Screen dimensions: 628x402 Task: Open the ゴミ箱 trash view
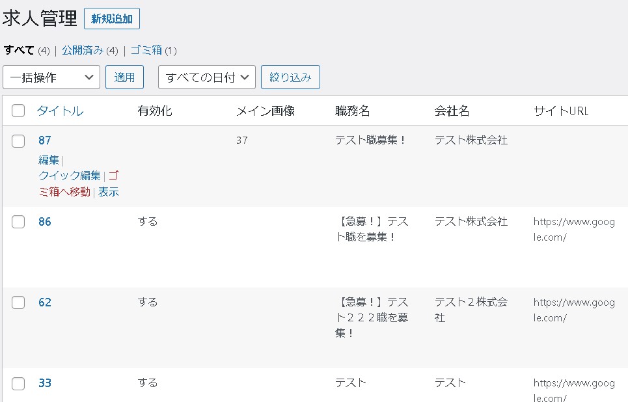pos(146,50)
